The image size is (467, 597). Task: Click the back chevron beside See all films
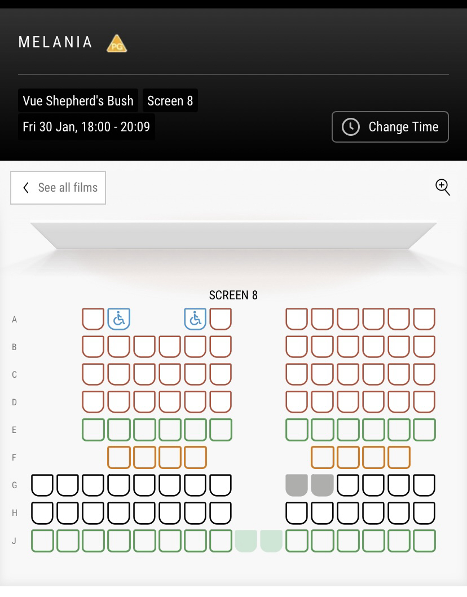(x=26, y=188)
